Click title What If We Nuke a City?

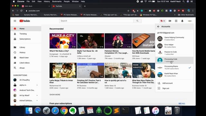coord(59,51)
